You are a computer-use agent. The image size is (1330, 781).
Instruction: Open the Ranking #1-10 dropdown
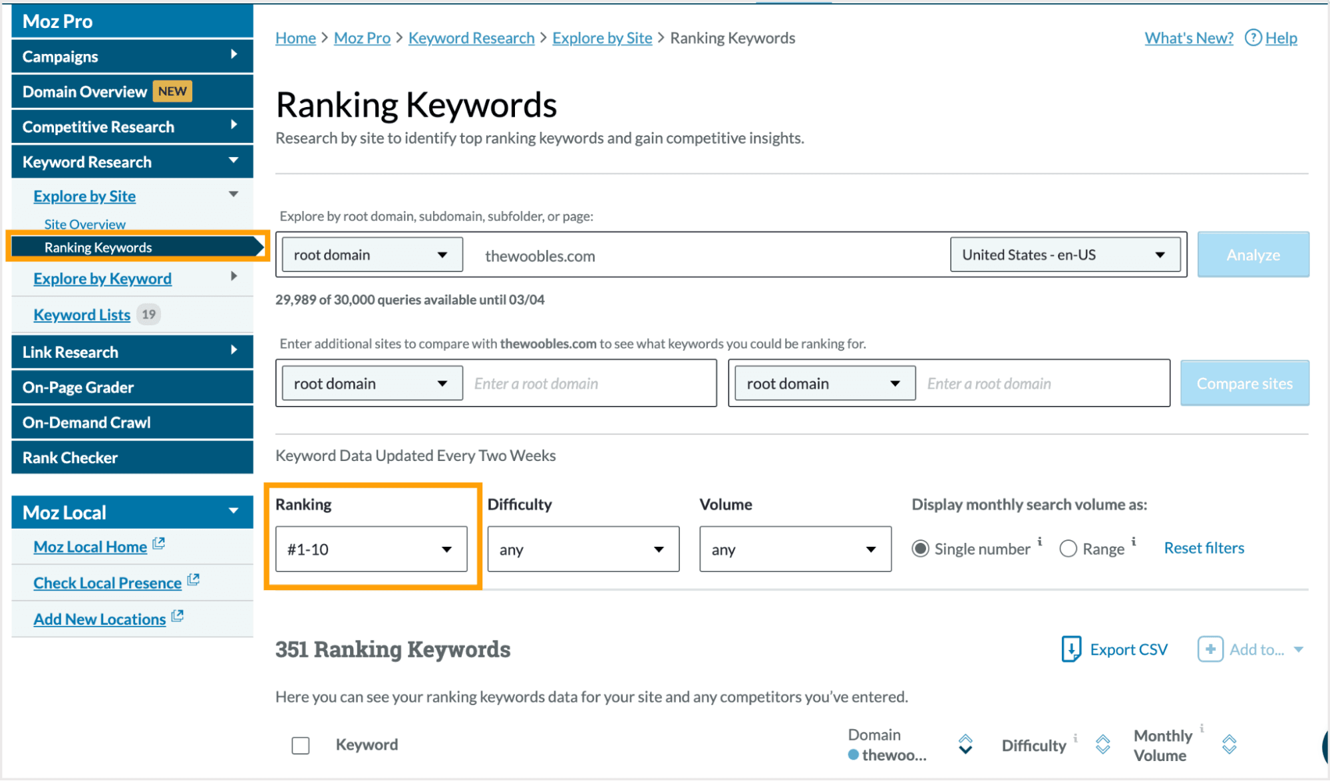(371, 549)
